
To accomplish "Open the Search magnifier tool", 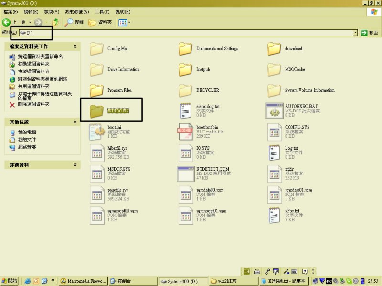I will pyautogui.click(x=74, y=22).
